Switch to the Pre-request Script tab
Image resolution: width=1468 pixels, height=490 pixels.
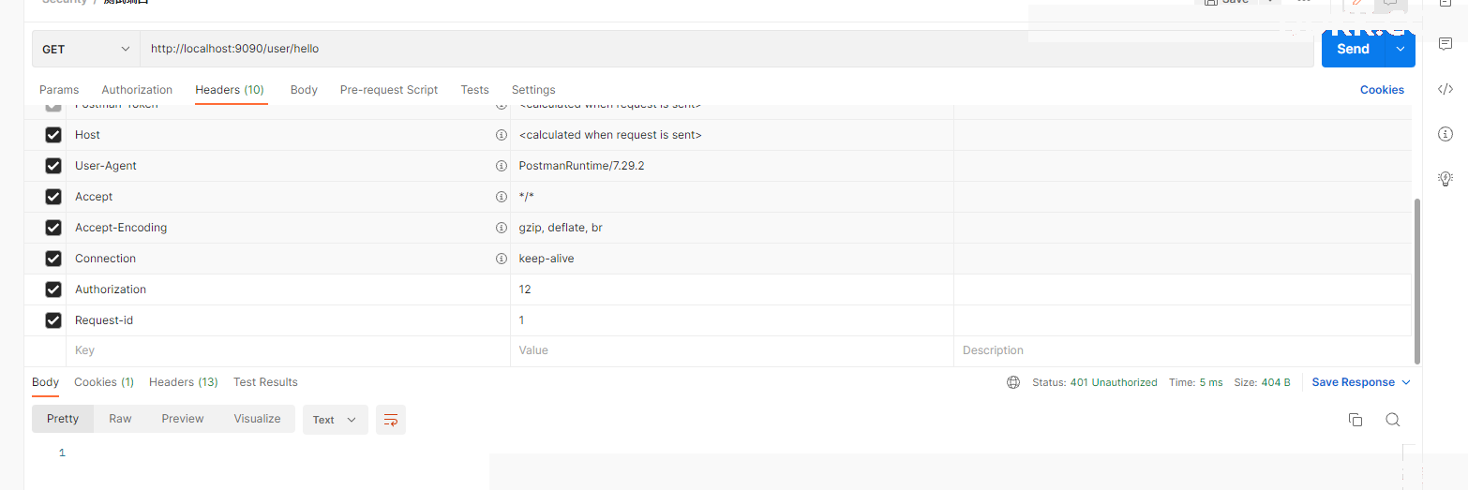[389, 90]
